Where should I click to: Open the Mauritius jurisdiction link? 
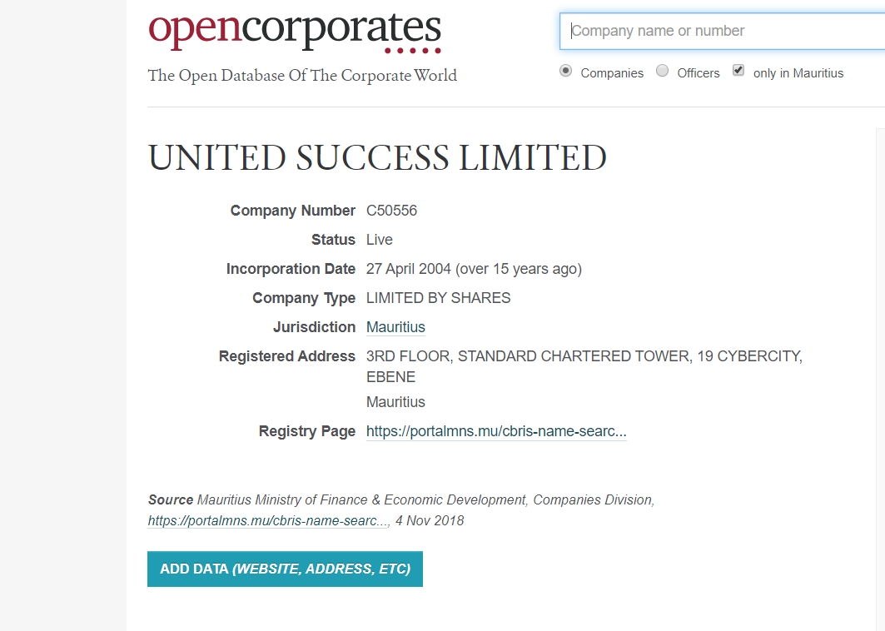pyautogui.click(x=395, y=327)
